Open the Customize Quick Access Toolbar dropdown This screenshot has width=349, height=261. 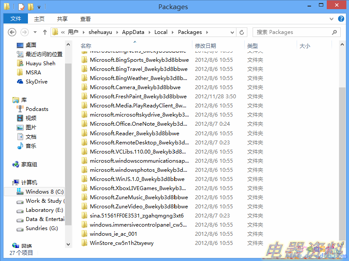pos(39,7)
